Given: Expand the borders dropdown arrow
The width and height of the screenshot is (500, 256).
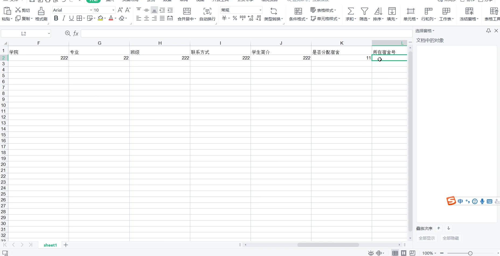Looking at the screenshot, I should pos(84,18).
